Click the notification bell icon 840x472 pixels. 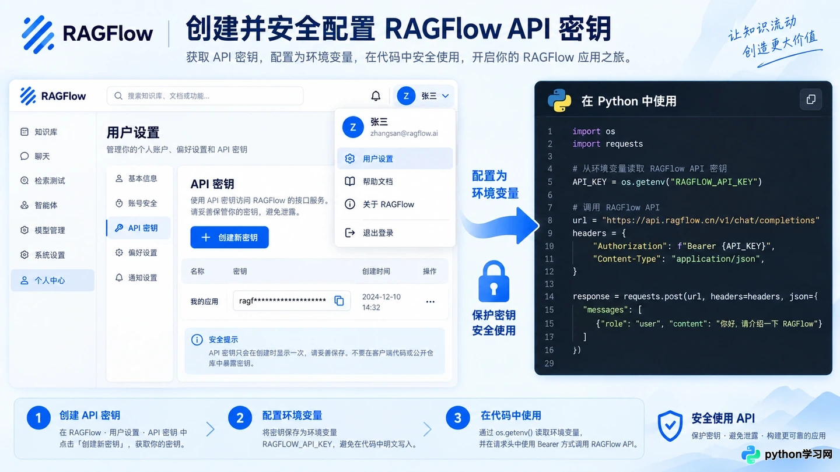pos(376,96)
